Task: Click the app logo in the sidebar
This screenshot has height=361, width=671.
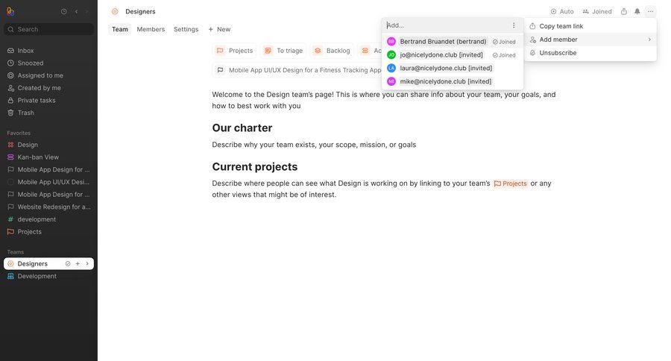Action: pyautogui.click(x=10, y=12)
